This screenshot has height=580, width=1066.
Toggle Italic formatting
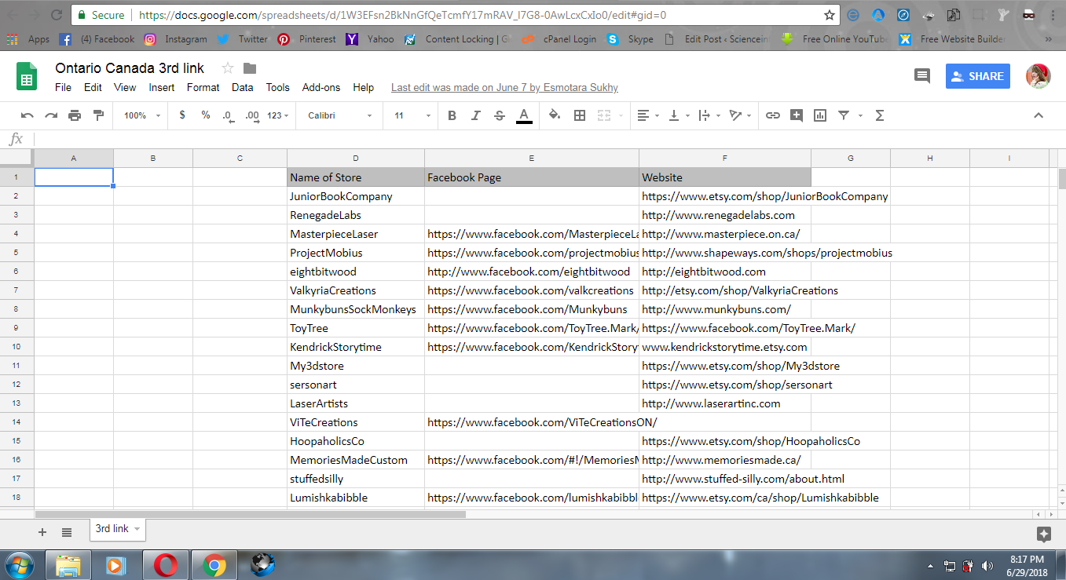point(475,115)
